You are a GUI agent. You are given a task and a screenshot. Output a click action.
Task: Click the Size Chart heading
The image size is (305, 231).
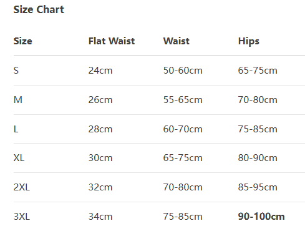click(39, 9)
